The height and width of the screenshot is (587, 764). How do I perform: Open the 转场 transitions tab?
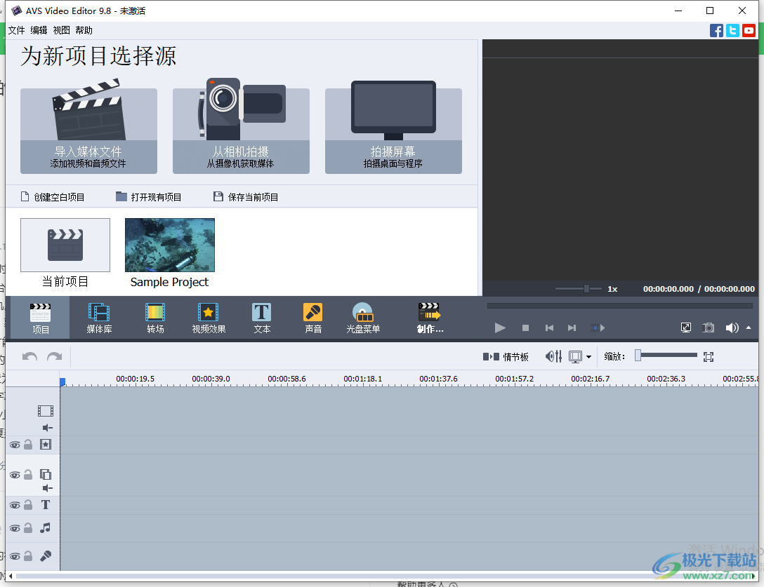(x=155, y=318)
